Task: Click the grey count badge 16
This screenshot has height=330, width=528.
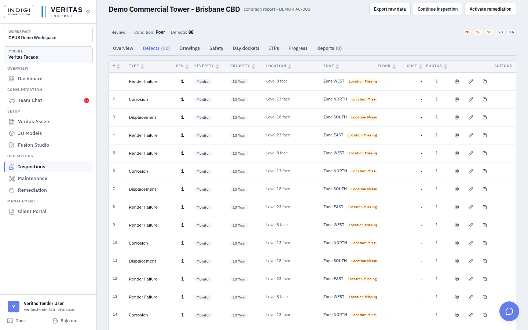Action: click(511, 32)
